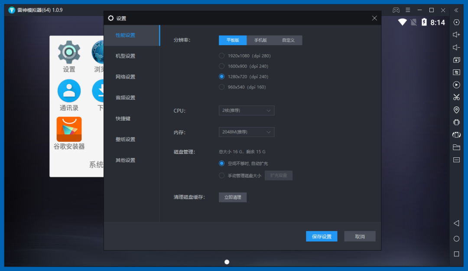Open the 内存 memory size dropdown

tap(246, 132)
